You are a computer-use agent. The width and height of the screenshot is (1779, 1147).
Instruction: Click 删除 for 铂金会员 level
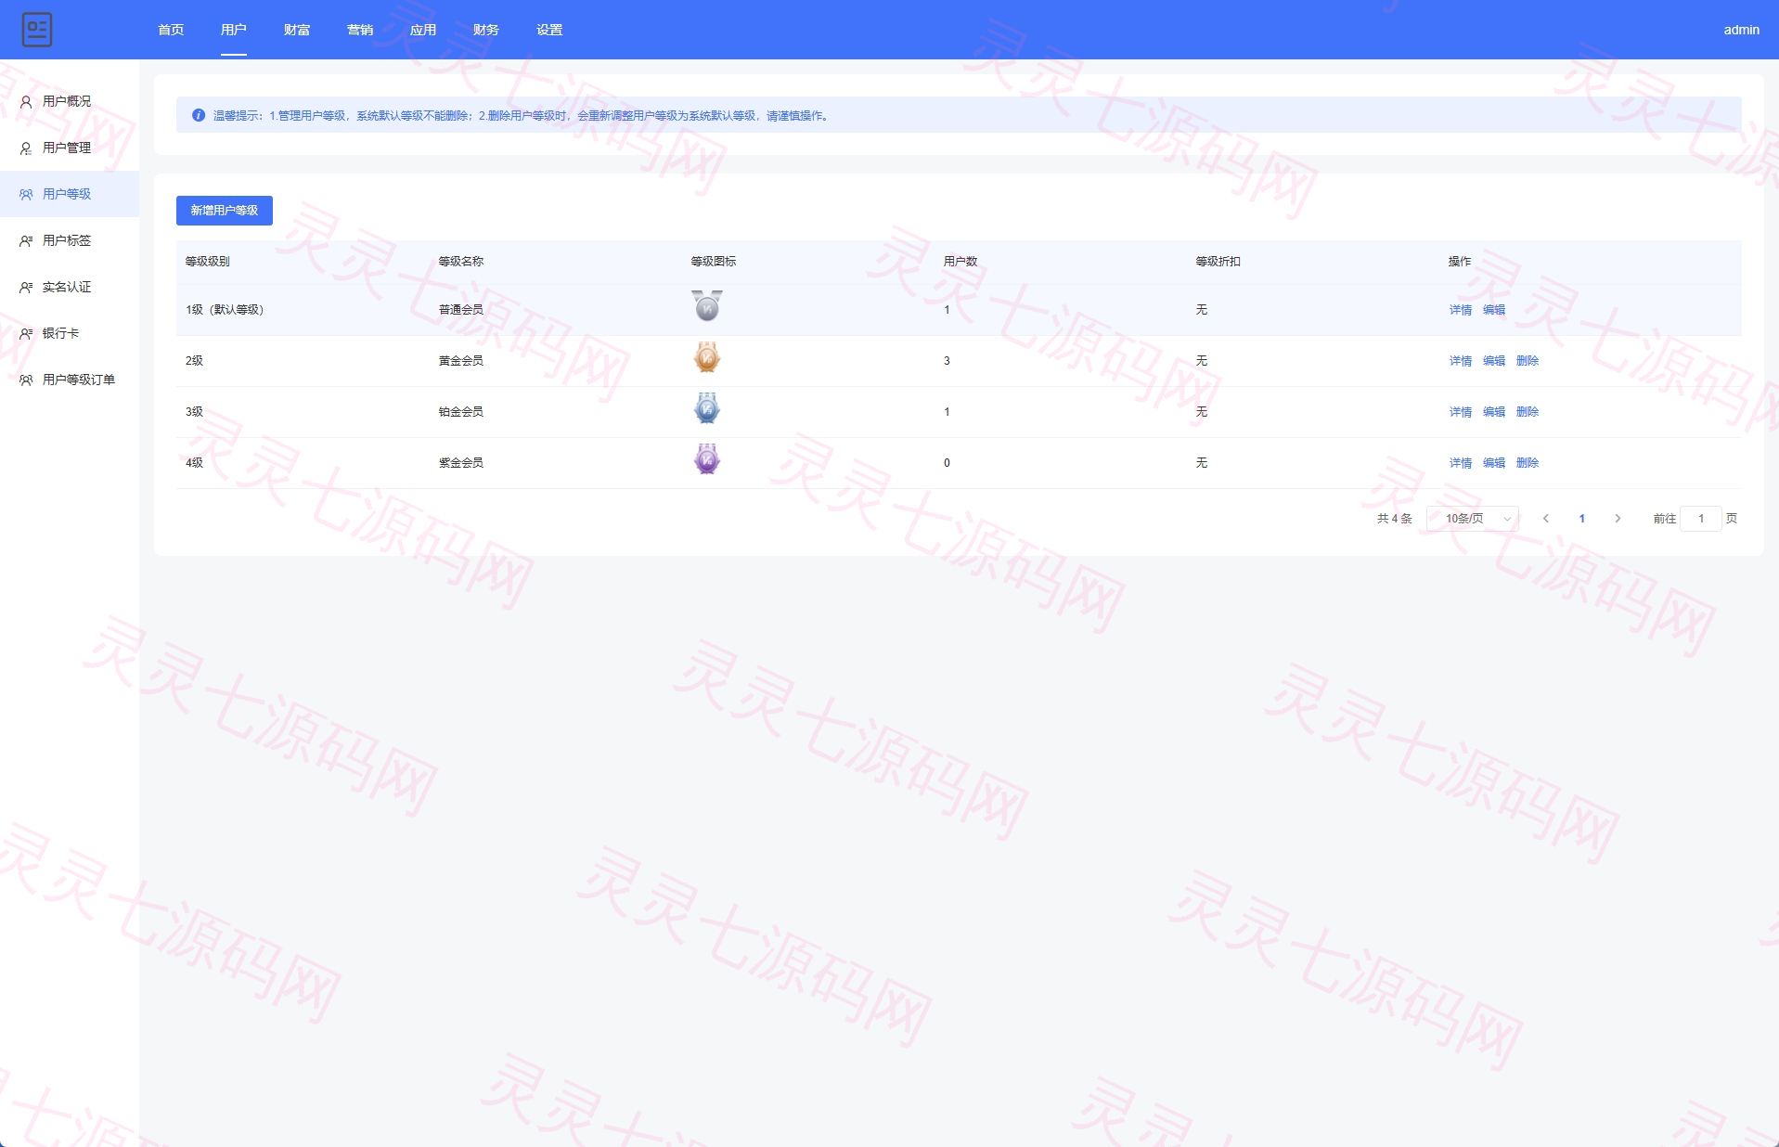coord(1528,412)
